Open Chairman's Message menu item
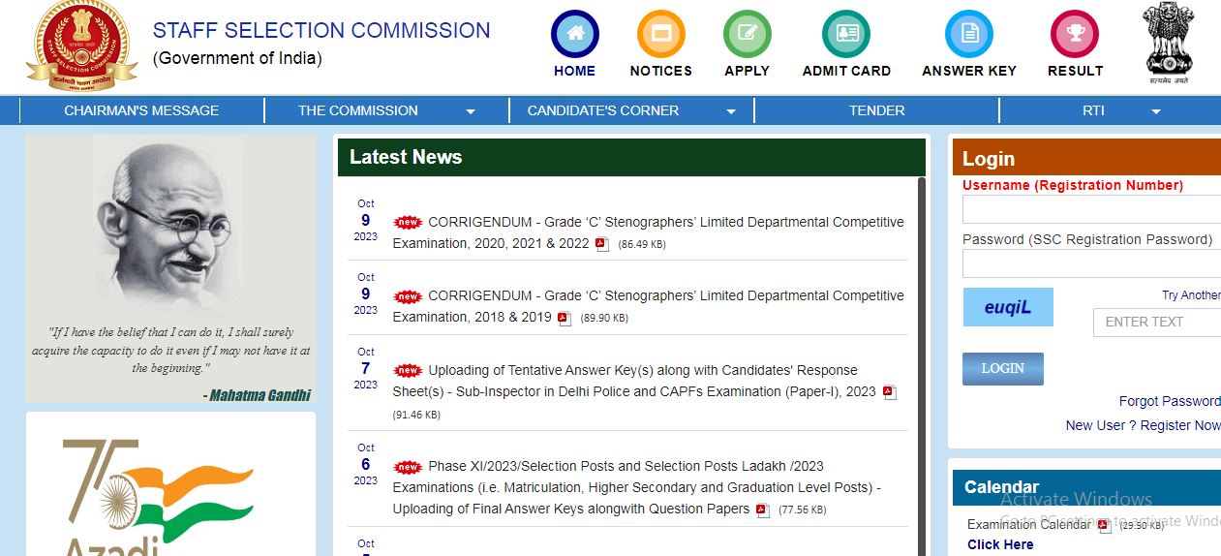 141,110
